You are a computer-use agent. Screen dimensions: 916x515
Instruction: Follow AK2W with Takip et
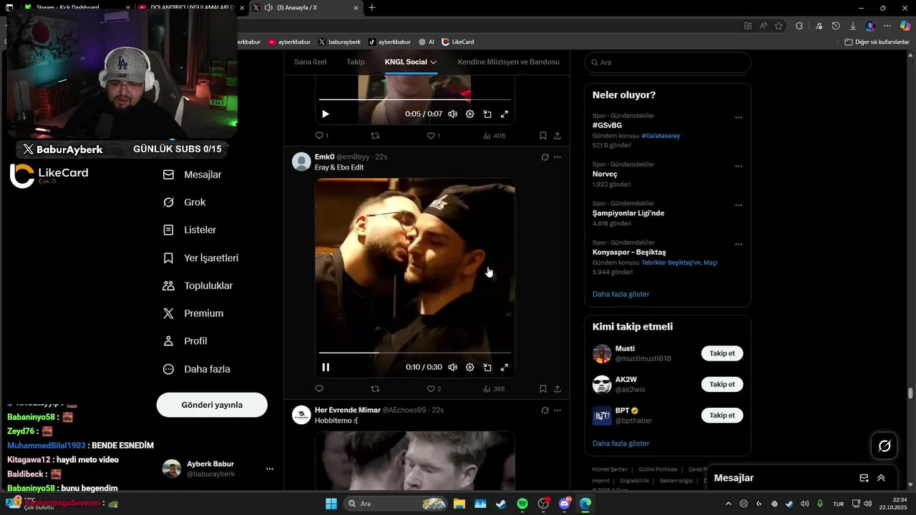coord(722,384)
